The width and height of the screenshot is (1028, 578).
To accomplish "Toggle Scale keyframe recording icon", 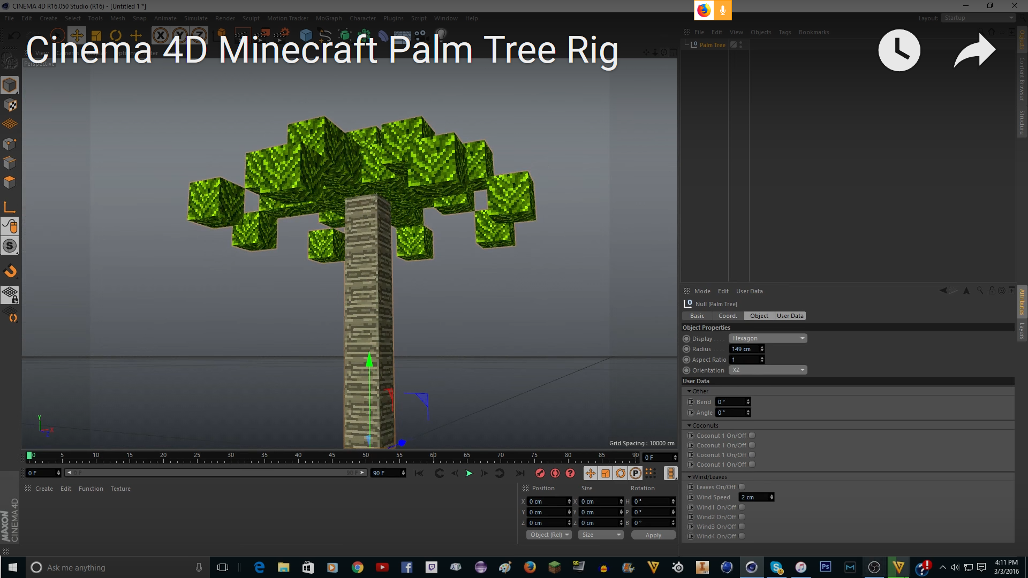I will point(605,473).
